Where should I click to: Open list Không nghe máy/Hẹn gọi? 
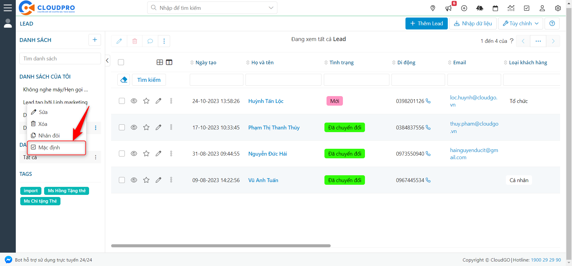click(x=55, y=90)
